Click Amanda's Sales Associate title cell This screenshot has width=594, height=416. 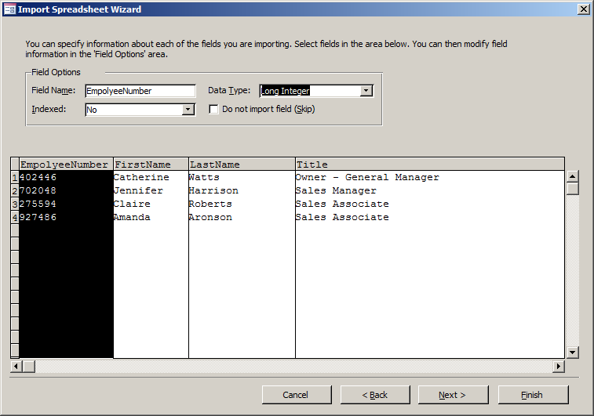coord(429,217)
